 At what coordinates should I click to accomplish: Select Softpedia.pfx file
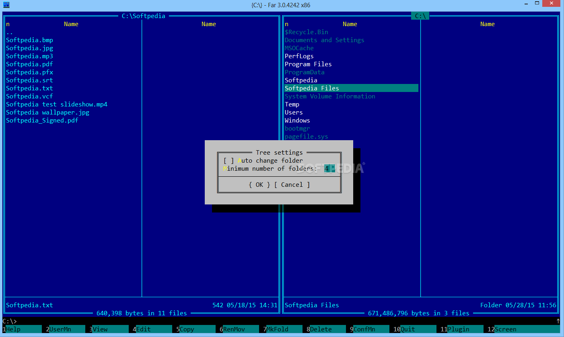(x=29, y=72)
